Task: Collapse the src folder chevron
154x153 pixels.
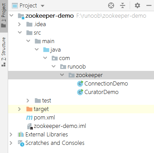Action: 20,33
